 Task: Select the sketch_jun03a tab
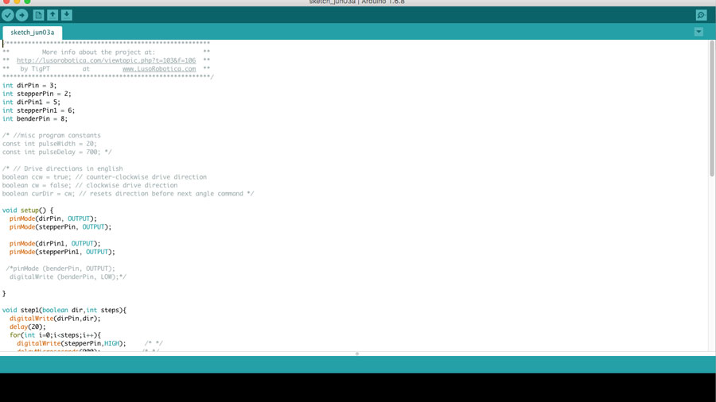tap(33, 33)
